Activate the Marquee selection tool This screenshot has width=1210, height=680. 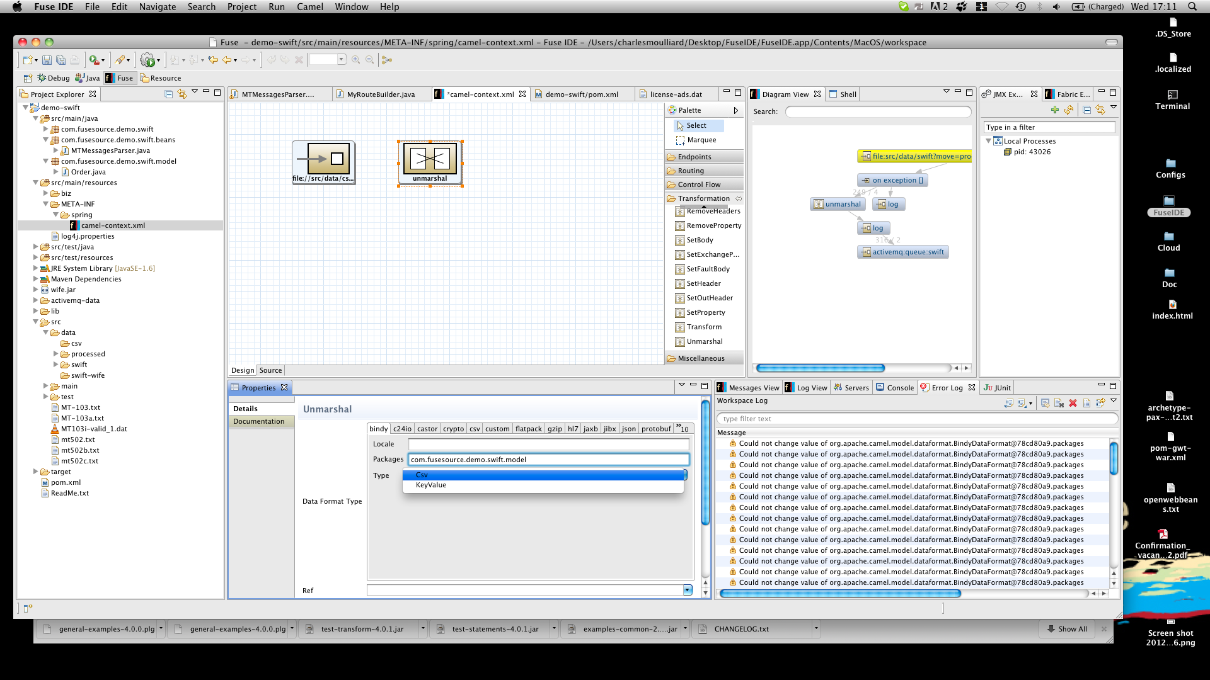(x=701, y=140)
